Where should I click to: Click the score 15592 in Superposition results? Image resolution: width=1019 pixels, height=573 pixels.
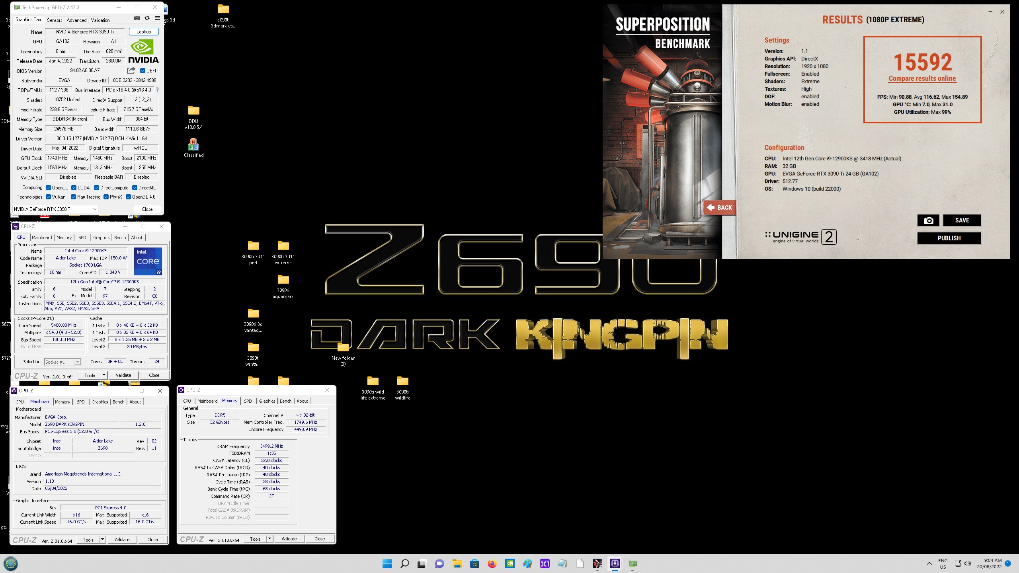922,62
